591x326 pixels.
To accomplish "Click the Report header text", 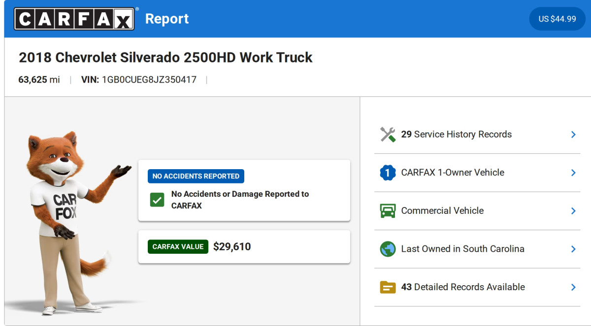I will [167, 19].
